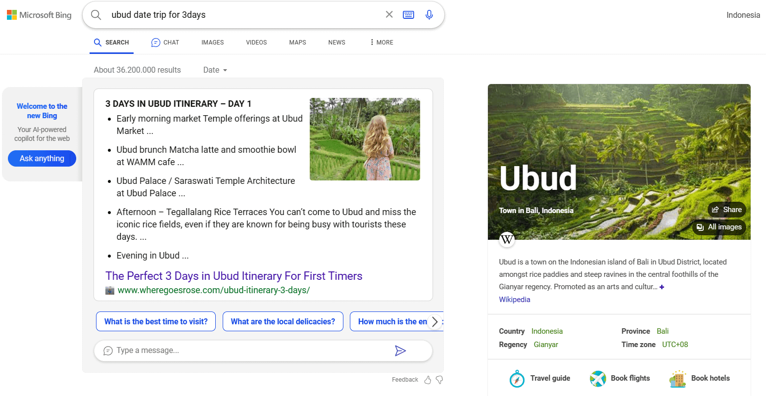Image resolution: width=766 pixels, height=396 pixels.
Task: Switch to the IMAGES tab
Action: [213, 43]
